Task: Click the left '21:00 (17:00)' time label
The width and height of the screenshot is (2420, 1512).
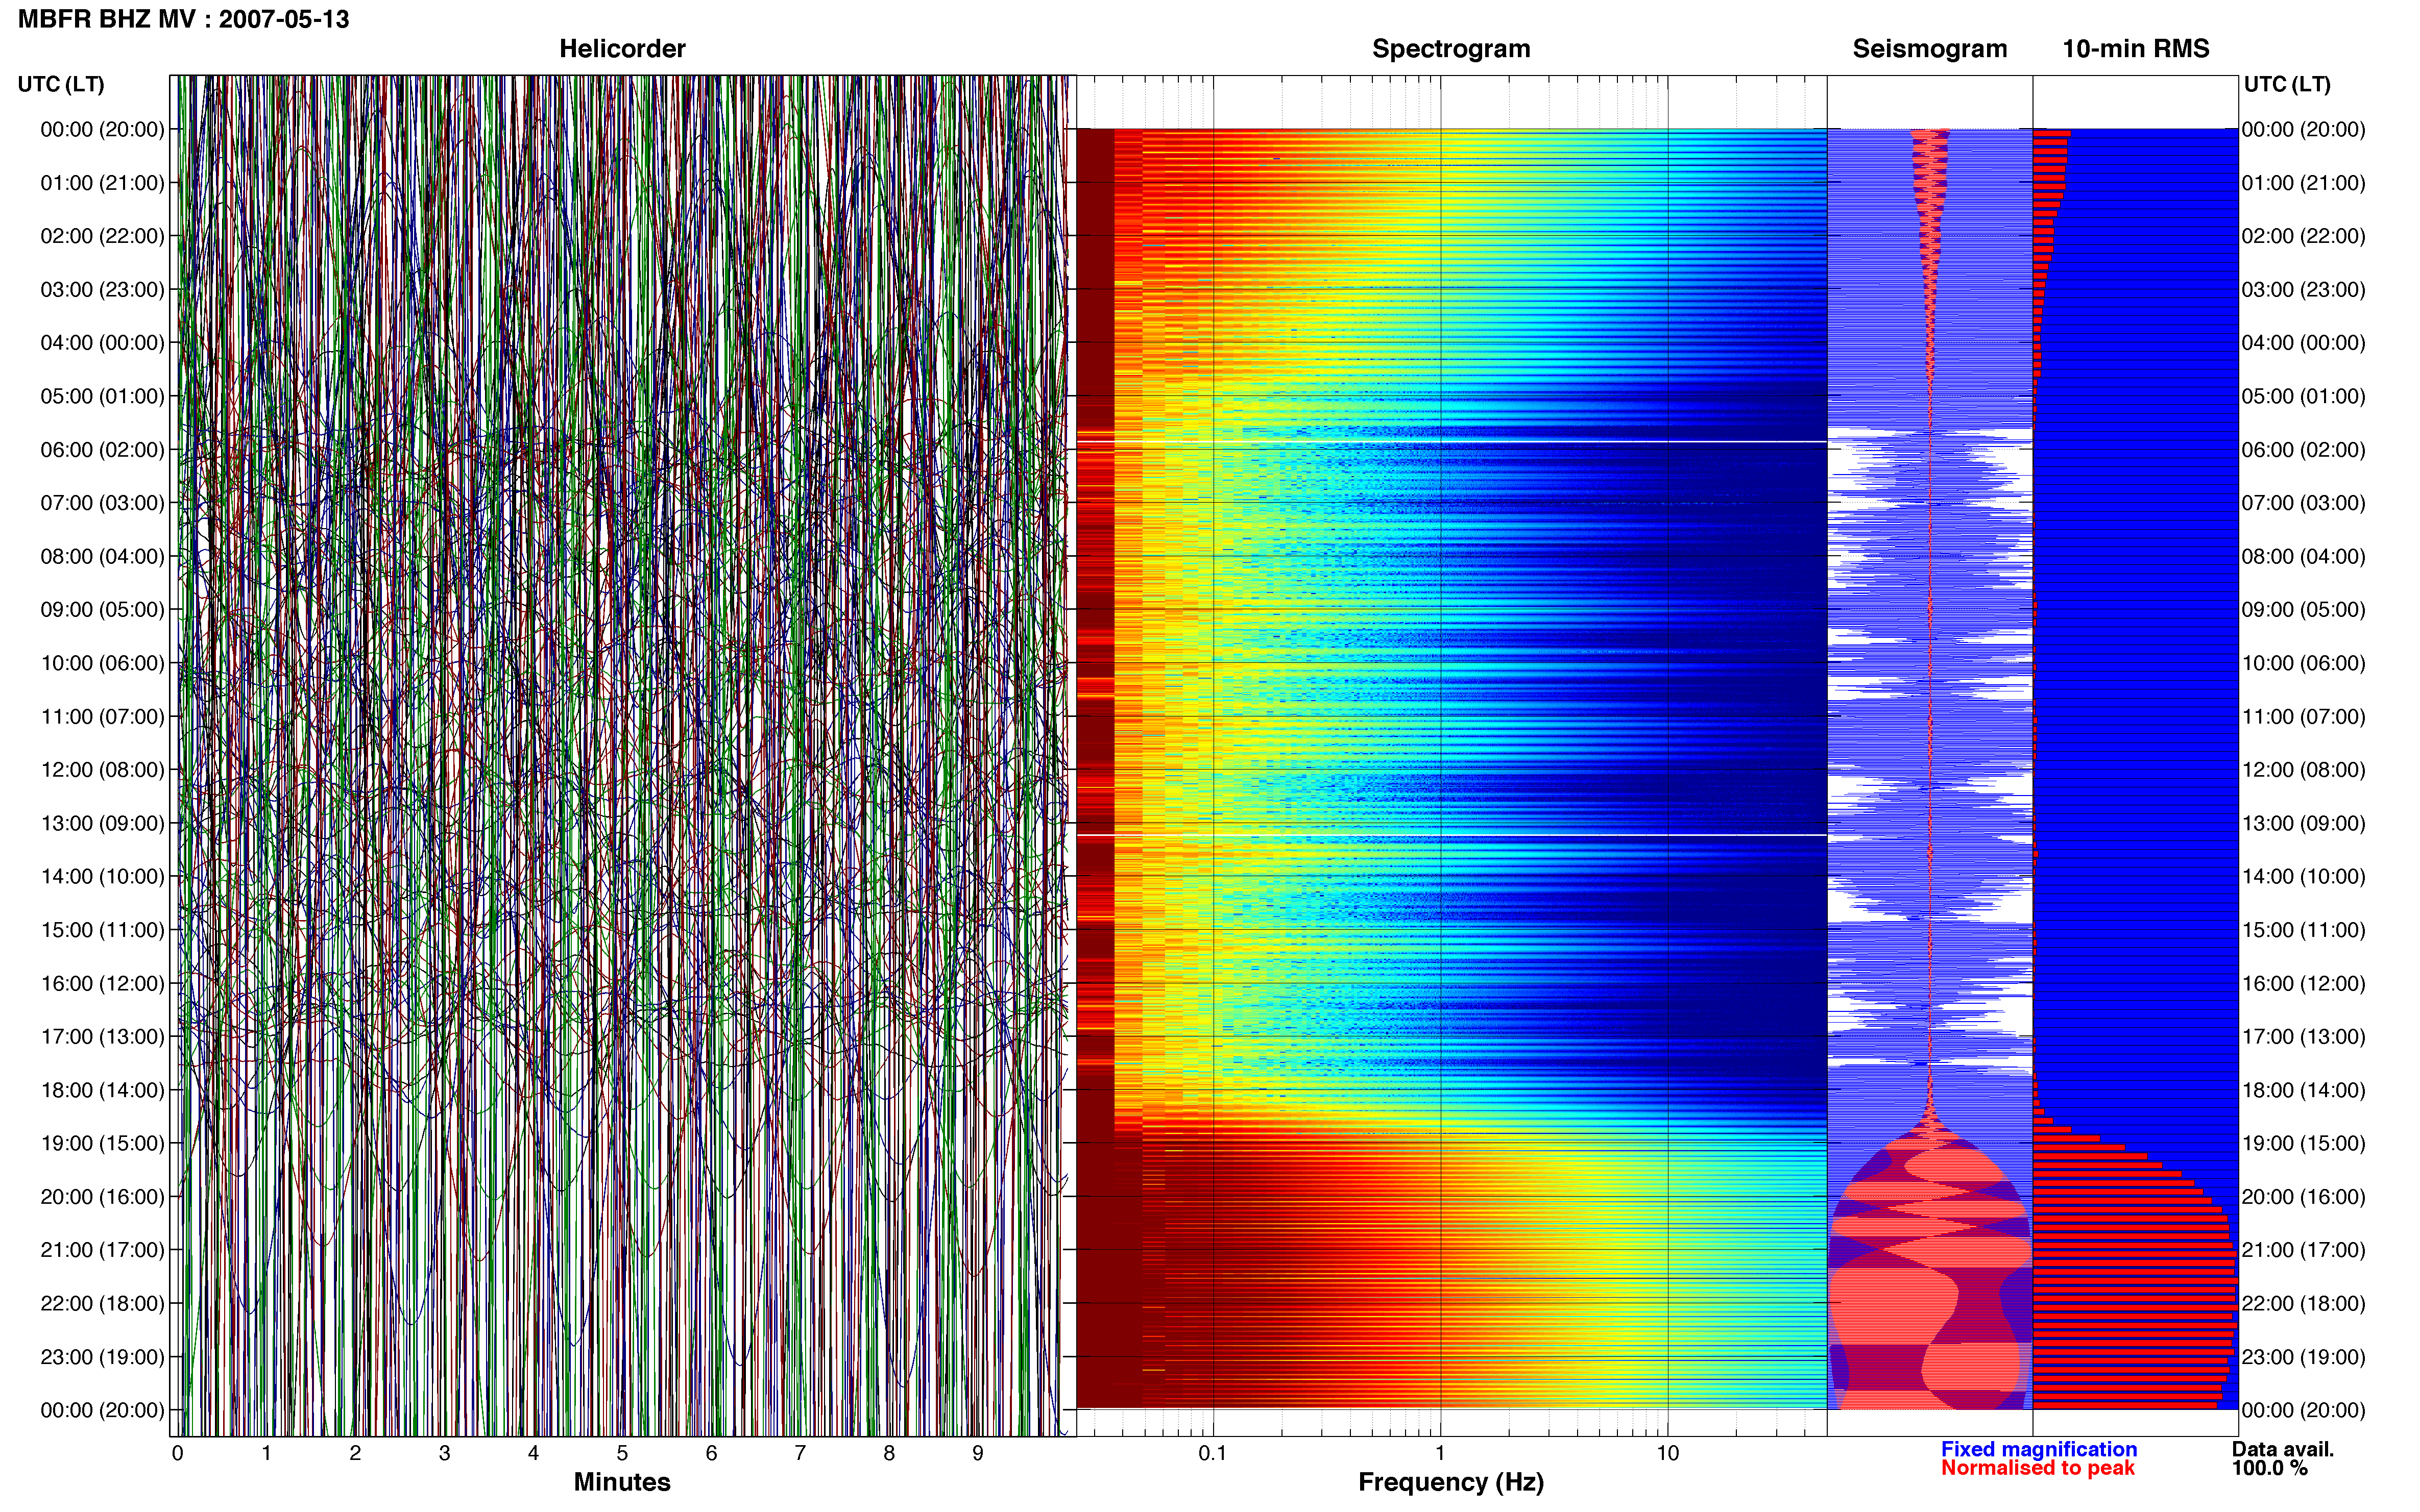Action: point(102,1250)
